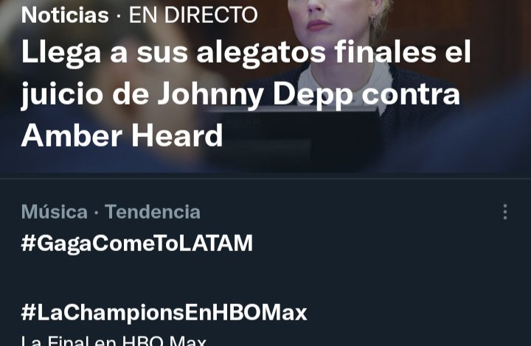Open the #LaChampionsEnHBOMax trending hashtag
Image resolution: width=531 pixels, height=346 pixels.
coord(164,313)
